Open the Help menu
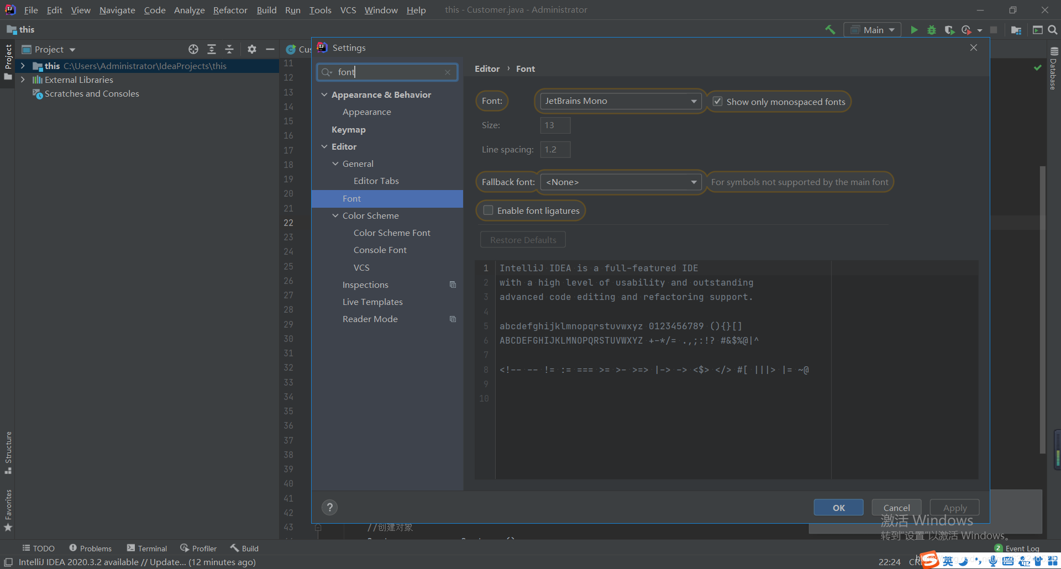 [x=416, y=10]
